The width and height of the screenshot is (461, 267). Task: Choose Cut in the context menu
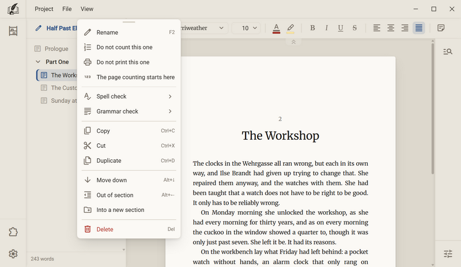tap(129, 146)
